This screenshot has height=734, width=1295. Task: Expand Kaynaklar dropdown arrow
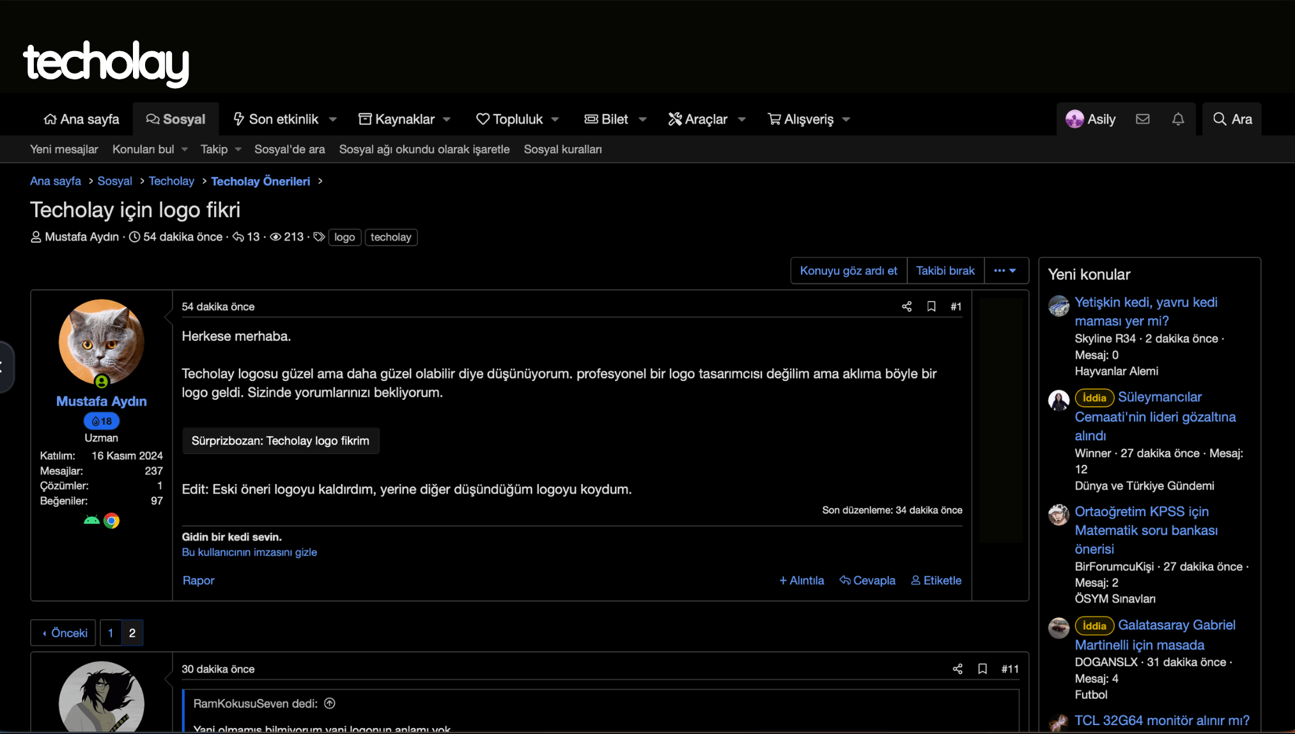click(447, 120)
